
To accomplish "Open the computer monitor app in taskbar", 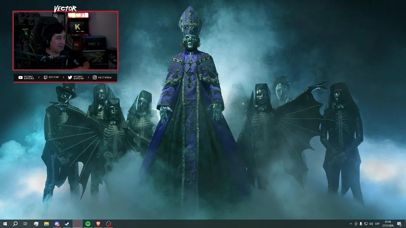I will click(36, 224).
